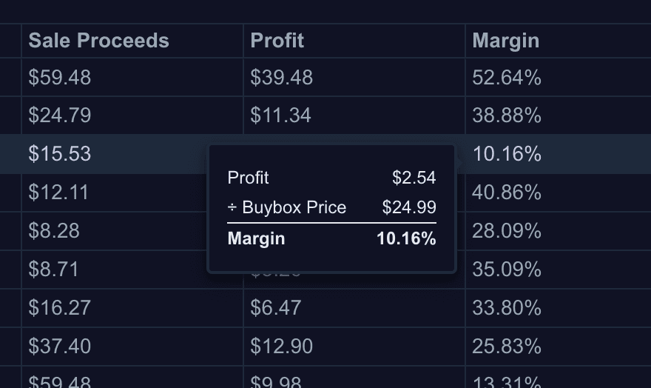The image size is (651, 388).
Task: Select the $59.48 sale proceeds cell in first row
Action: pyautogui.click(x=60, y=78)
